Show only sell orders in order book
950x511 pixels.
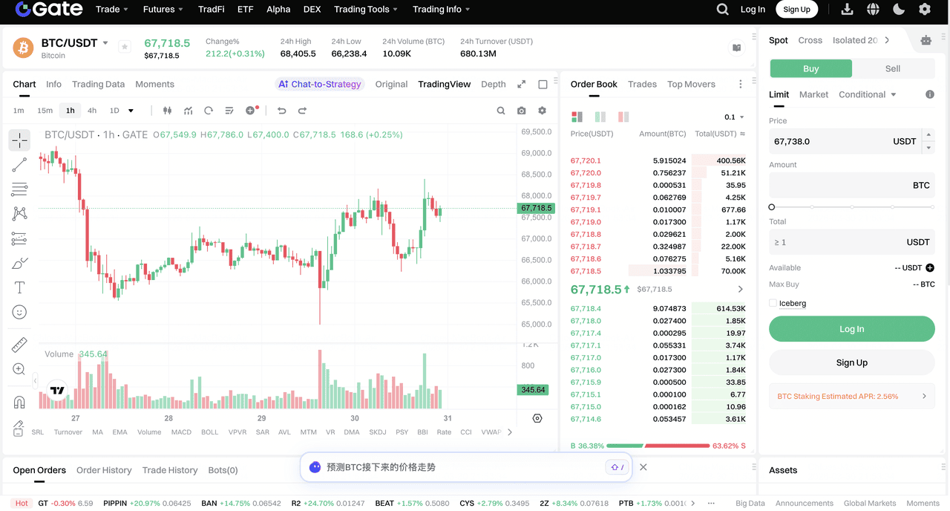pyautogui.click(x=623, y=117)
